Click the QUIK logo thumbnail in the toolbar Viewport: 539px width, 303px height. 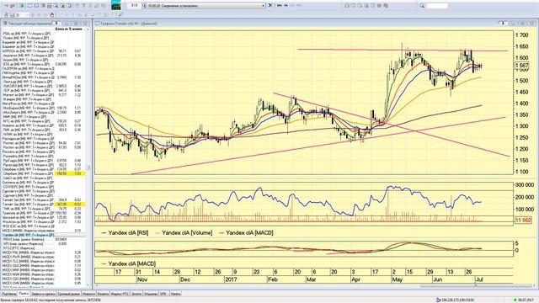116,6
